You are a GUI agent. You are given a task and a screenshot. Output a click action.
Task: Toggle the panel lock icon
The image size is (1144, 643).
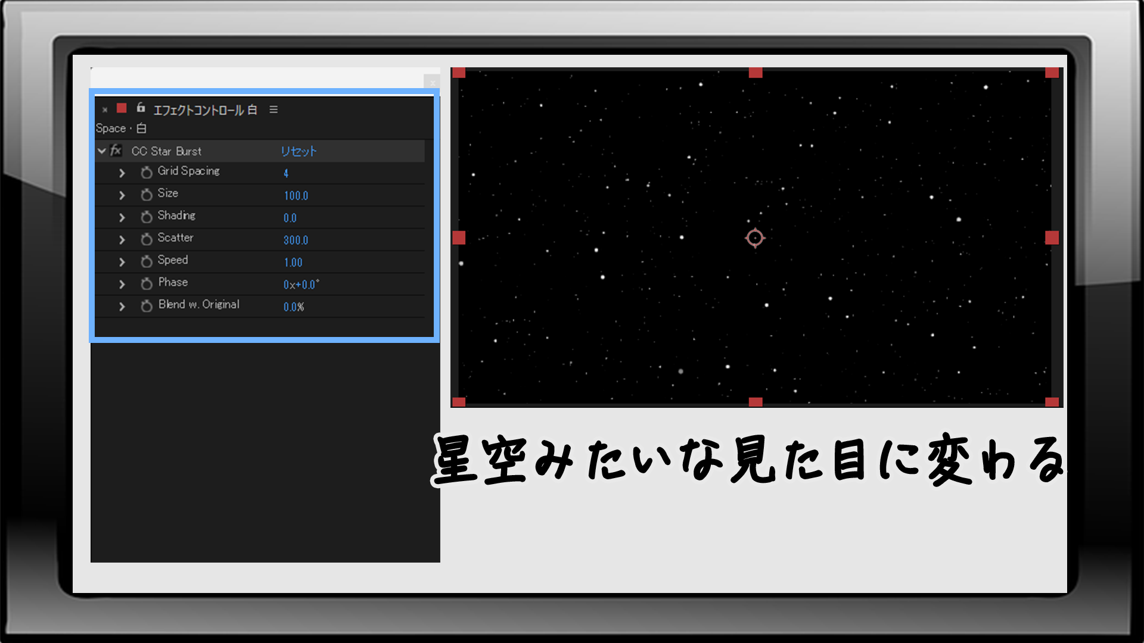(141, 108)
